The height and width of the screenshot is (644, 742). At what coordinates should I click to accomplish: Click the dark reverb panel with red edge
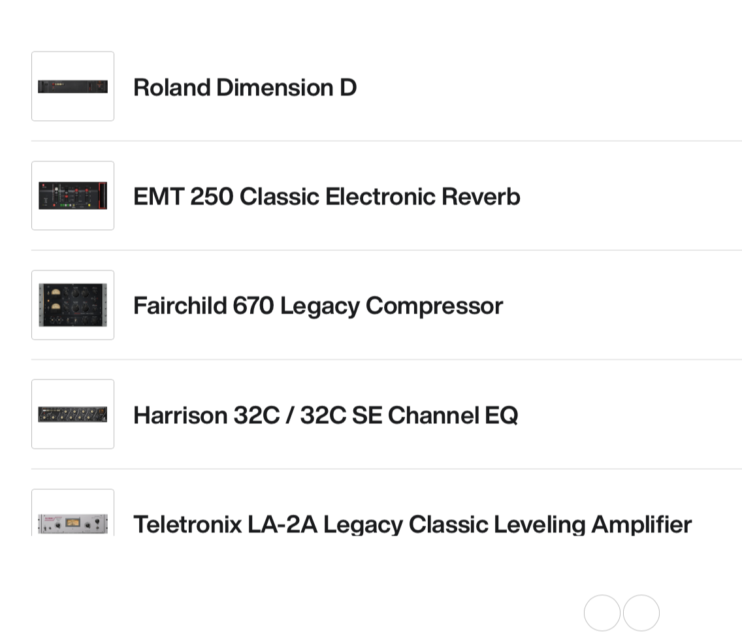tap(73, 196)
